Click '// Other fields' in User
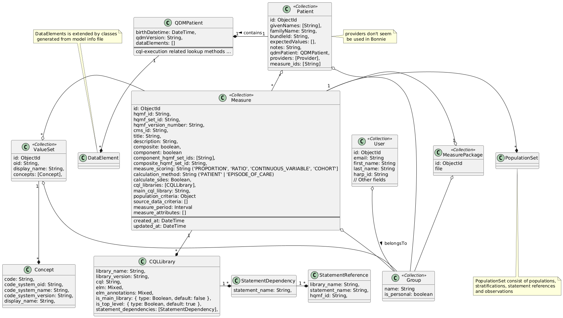This screenshot has height=318, width=563. [370, 180]
